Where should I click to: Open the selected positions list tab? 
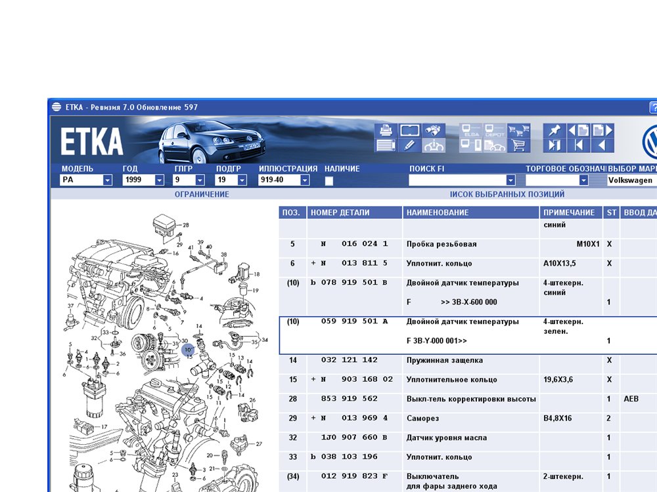[507, 194]
